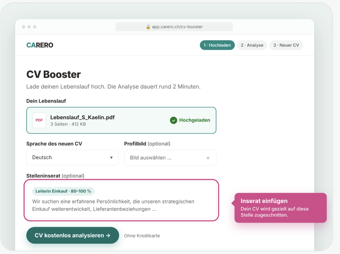Screen dimensions: 340x254
Task: Click into the Stelleninserat text area
Action: point(121,200)
